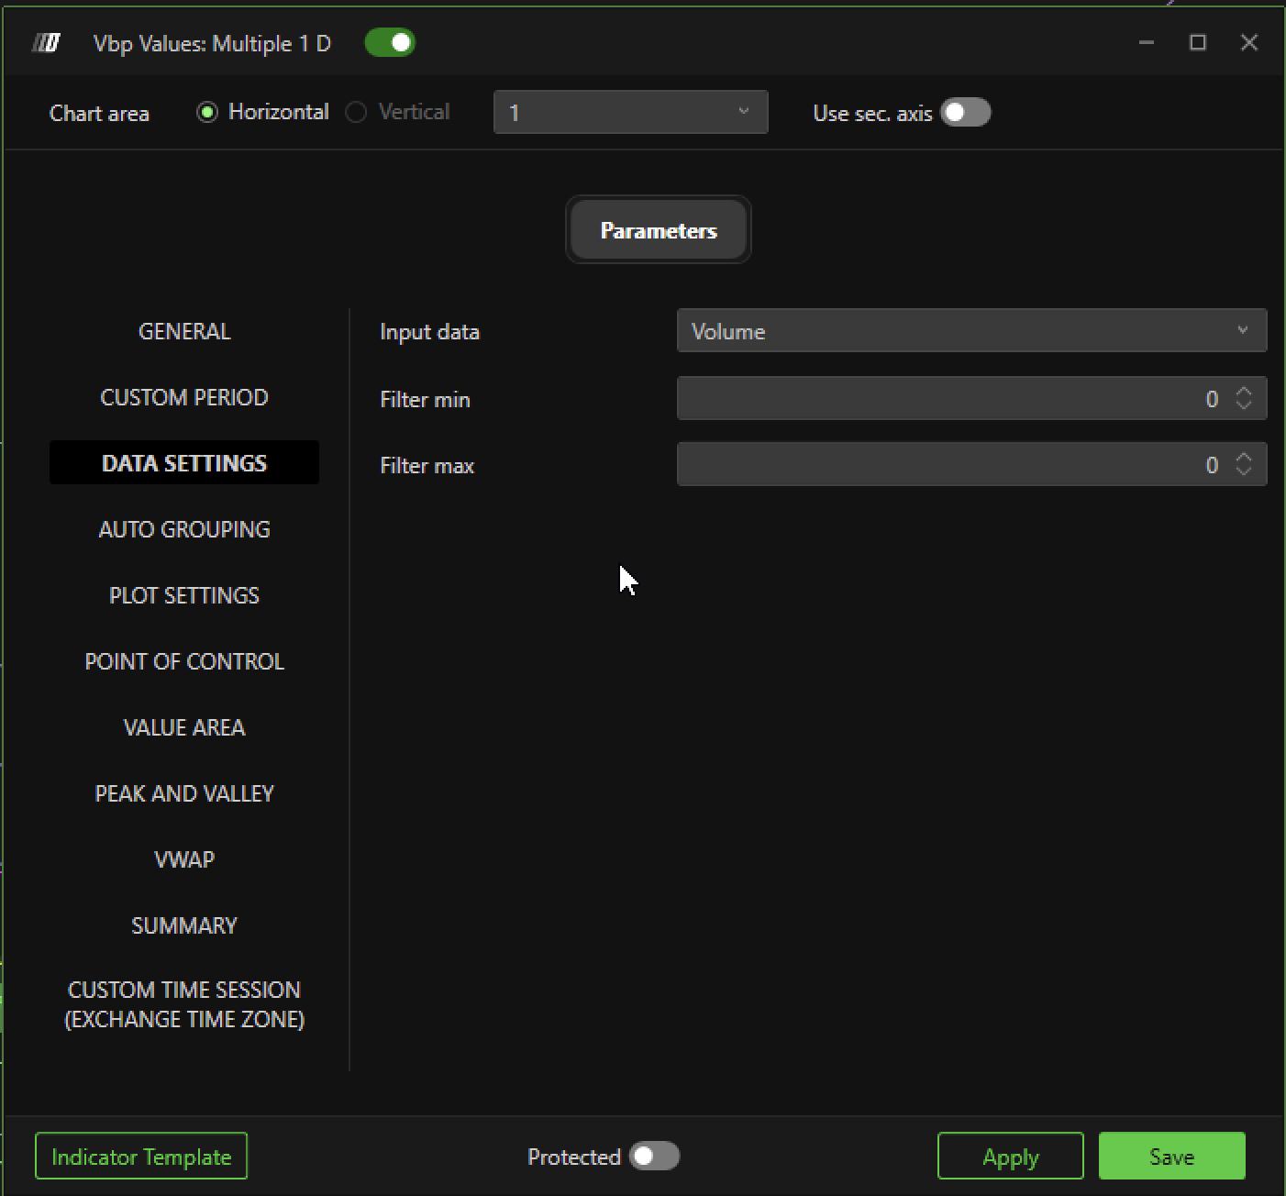This screenshot has height=1196, width=1286.
Task: Click the Filter min value field
Action: (x=945, y=399)
